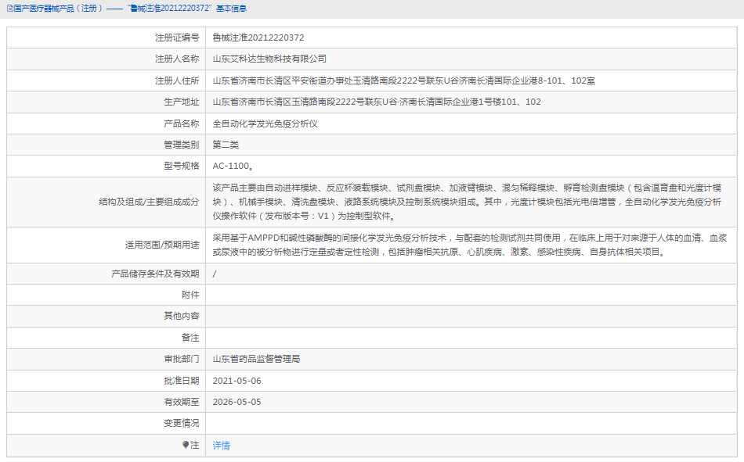The height and width of the screenshot is (462, 744).
Task: Click the bulb icon beside 注 label
Action: coord(186,445)
